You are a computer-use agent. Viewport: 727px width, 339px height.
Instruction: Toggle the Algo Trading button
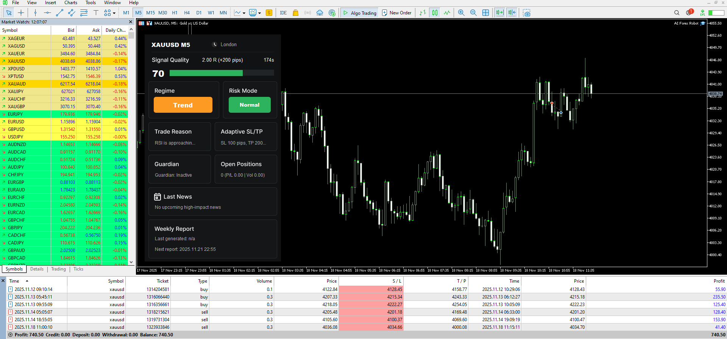click(x=359, y=13)
